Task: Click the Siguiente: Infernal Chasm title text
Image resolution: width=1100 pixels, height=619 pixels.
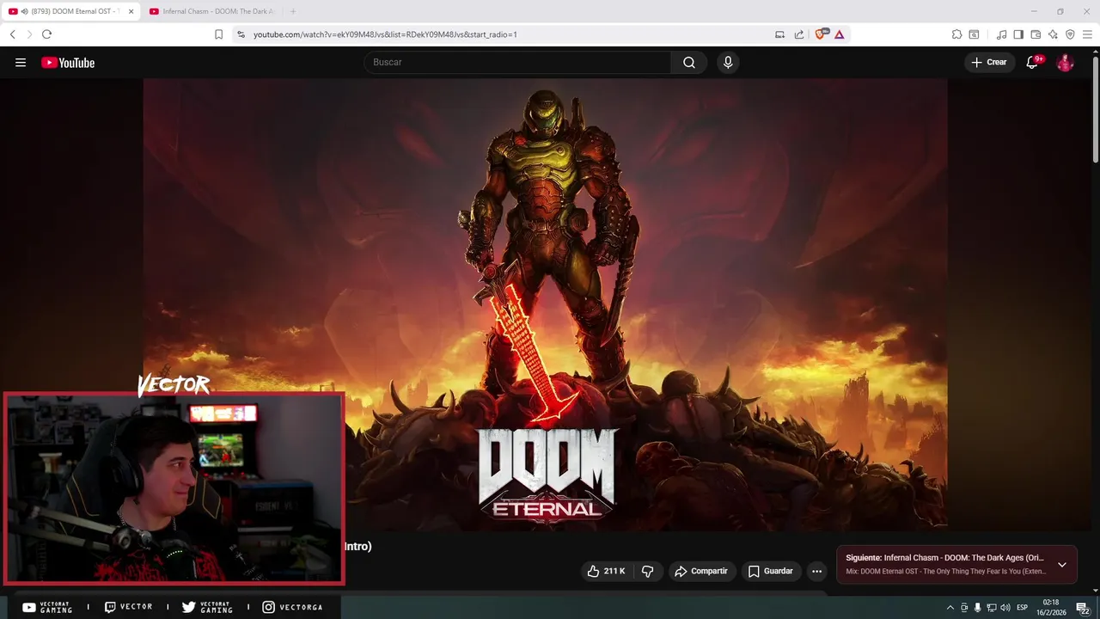Action: pyautogui.click(x=944, y=558)
